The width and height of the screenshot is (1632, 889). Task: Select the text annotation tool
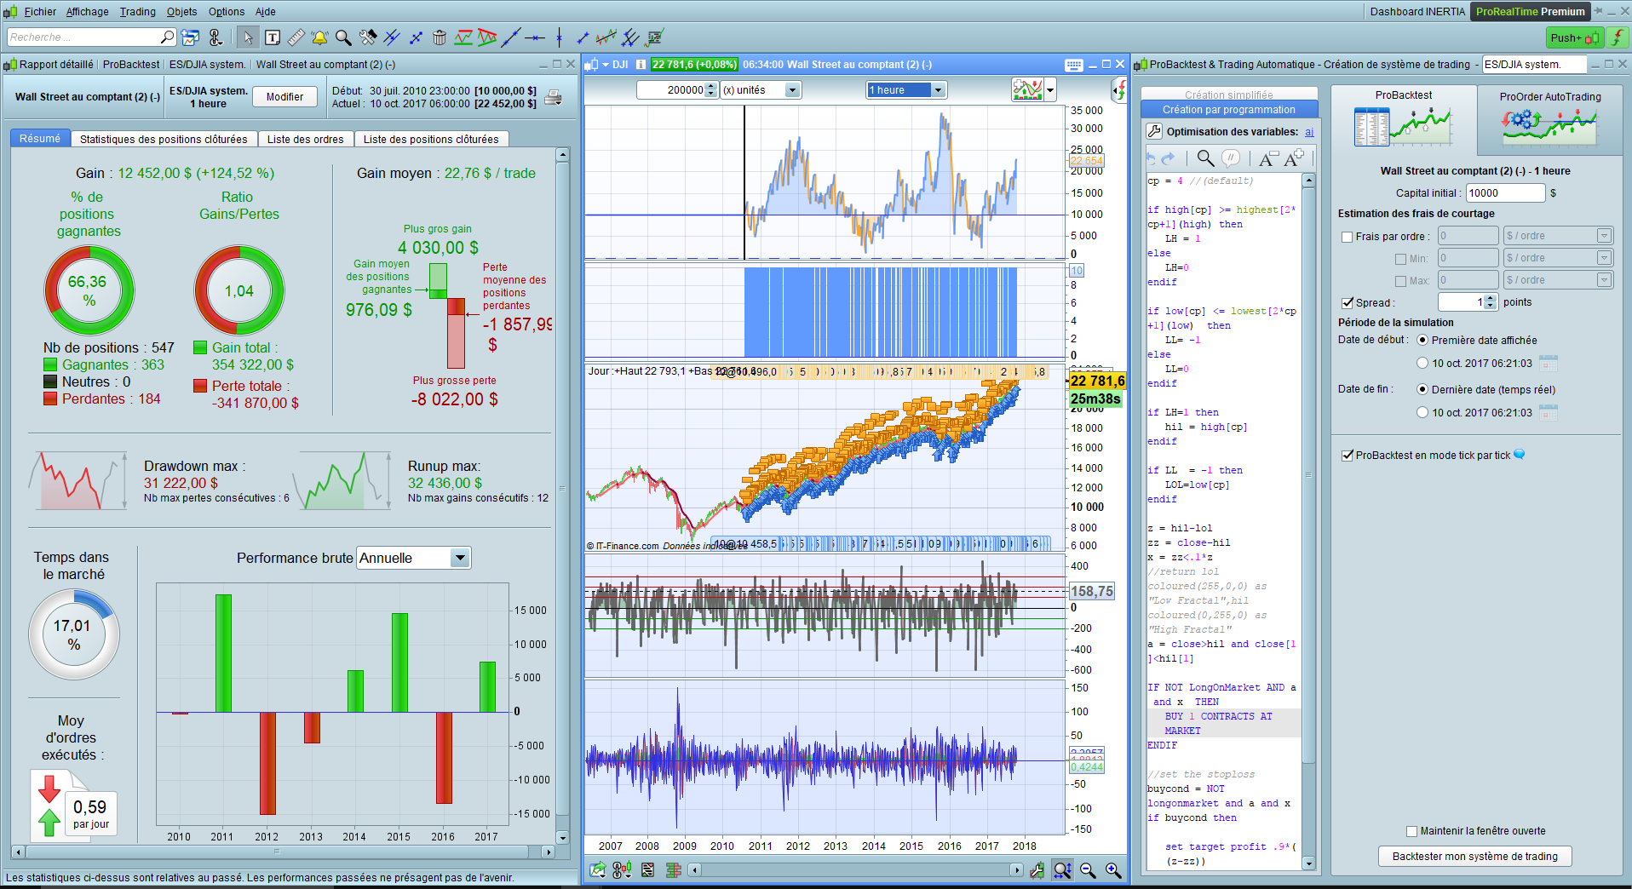[273, 37]
